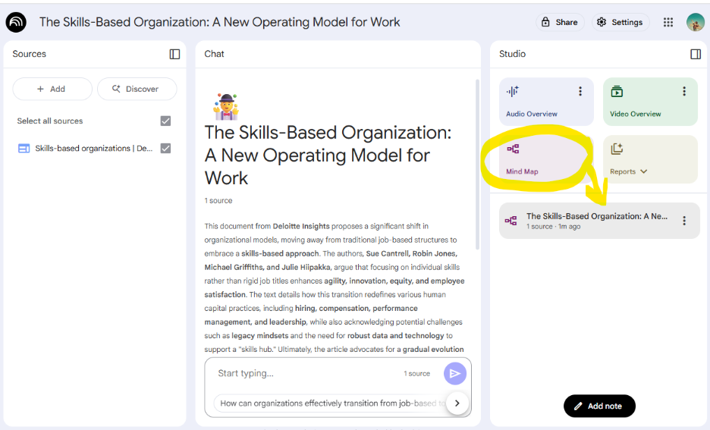
Task: Click the Chat panel heading
Action: point(214,54)
